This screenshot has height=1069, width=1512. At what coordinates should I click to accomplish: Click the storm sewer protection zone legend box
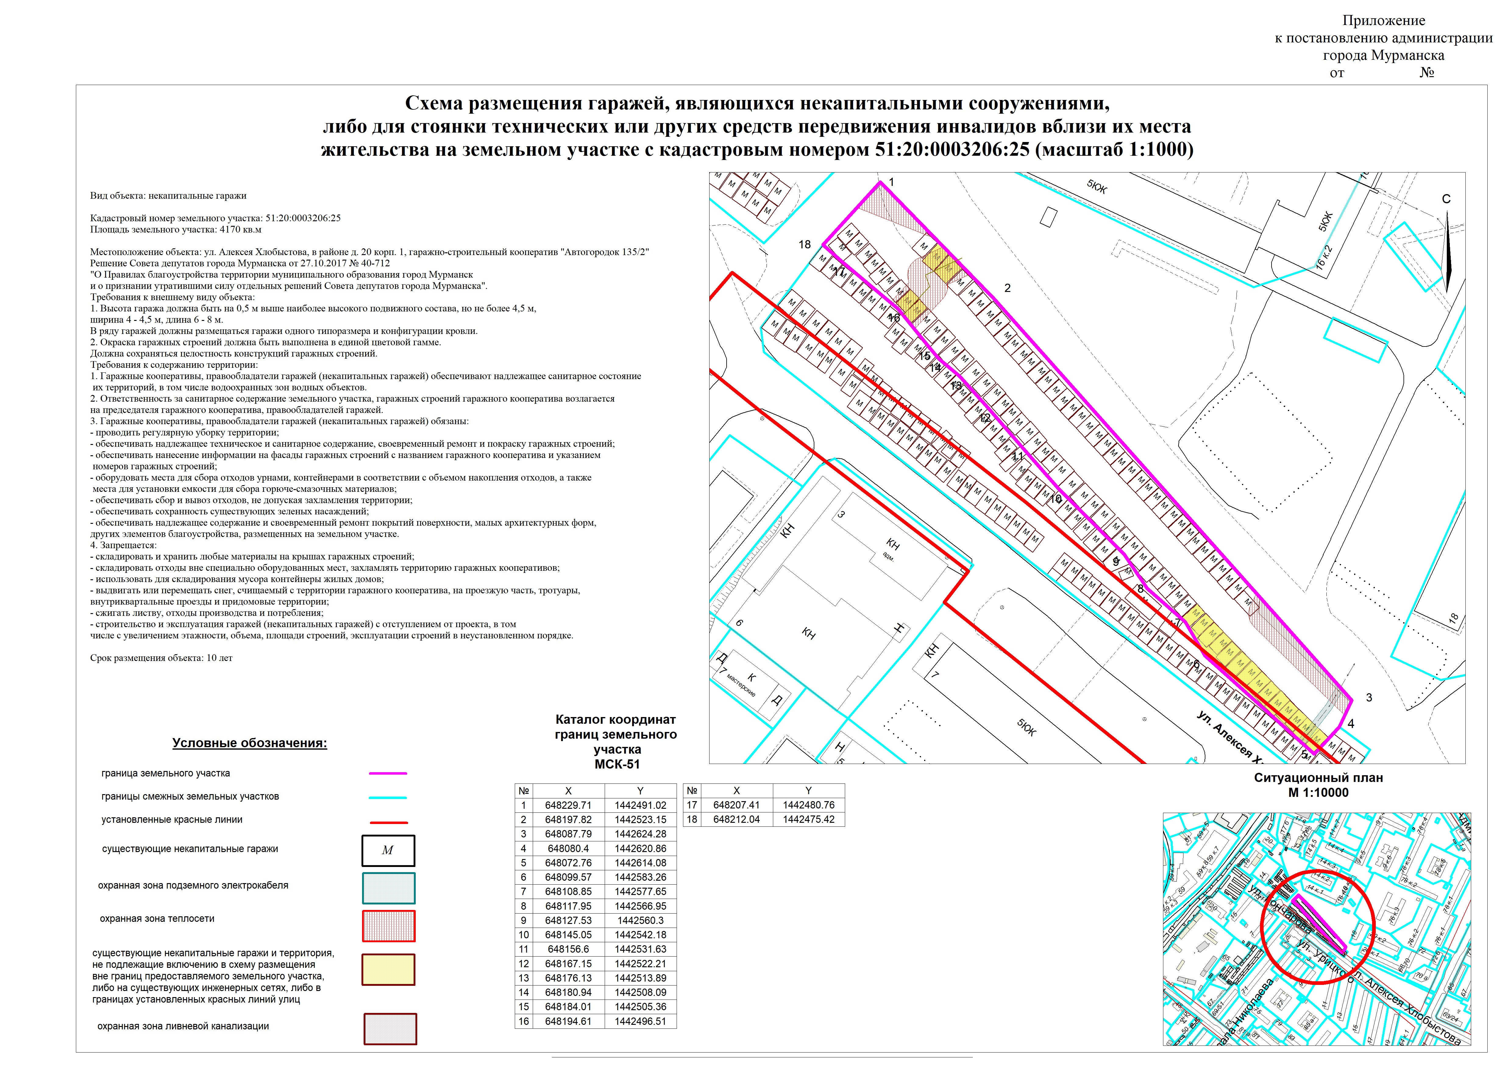pyautogui.click(x=390, y=1029)
